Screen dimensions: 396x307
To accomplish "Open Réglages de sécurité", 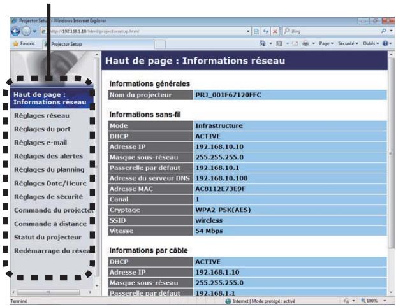I will (48, 197).
